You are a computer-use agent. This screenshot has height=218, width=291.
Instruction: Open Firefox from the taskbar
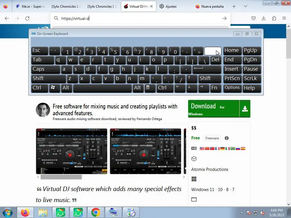tap(25, 212)
